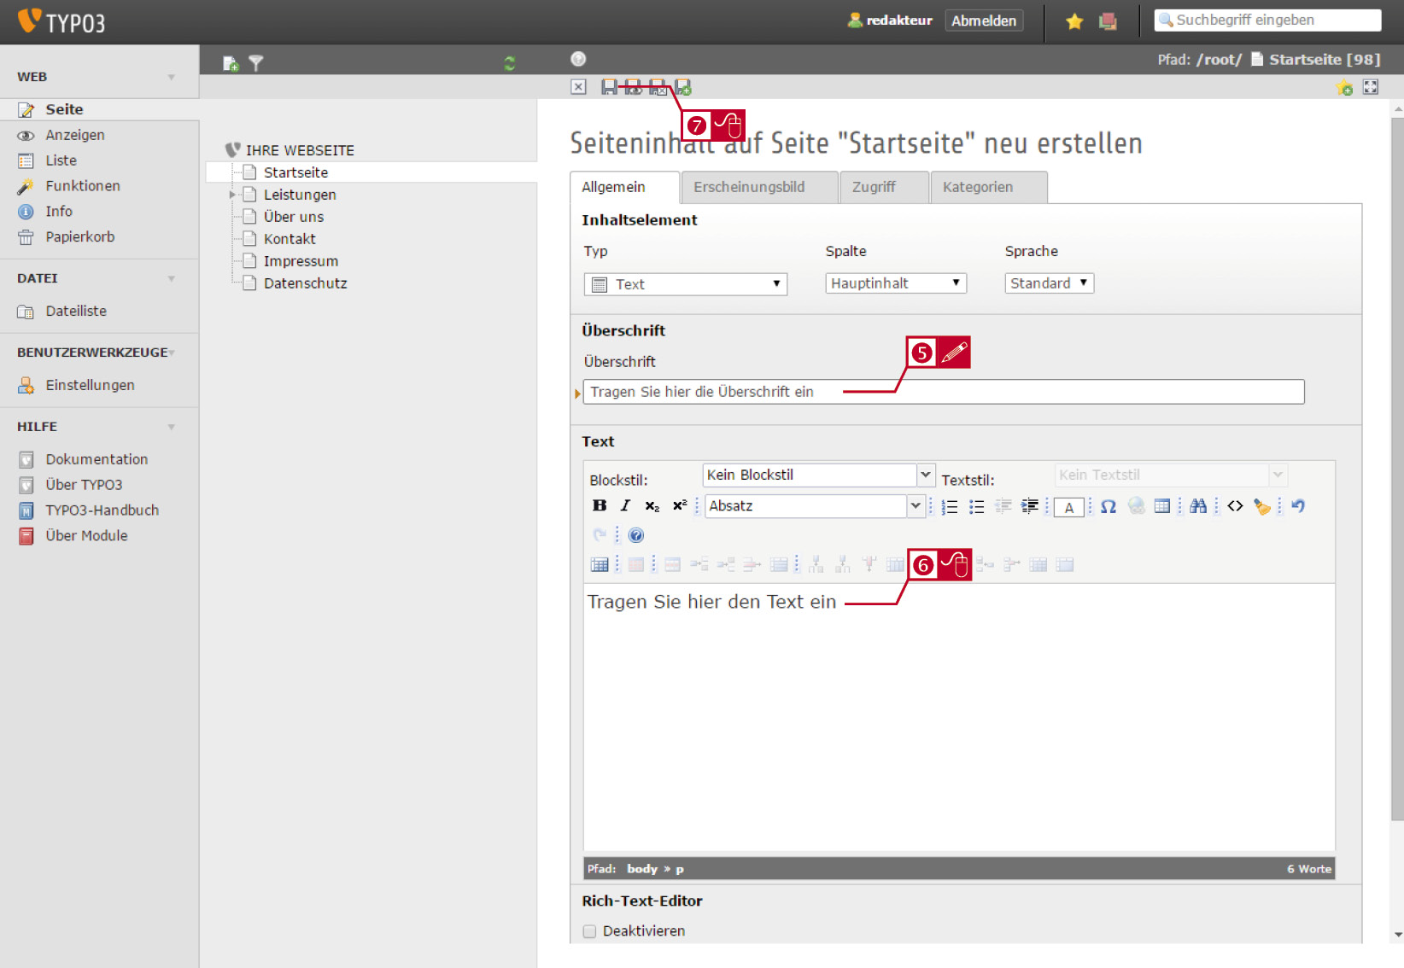Click the Überschrift input field
Screen dimensions: 1404x968
(944, 392)
